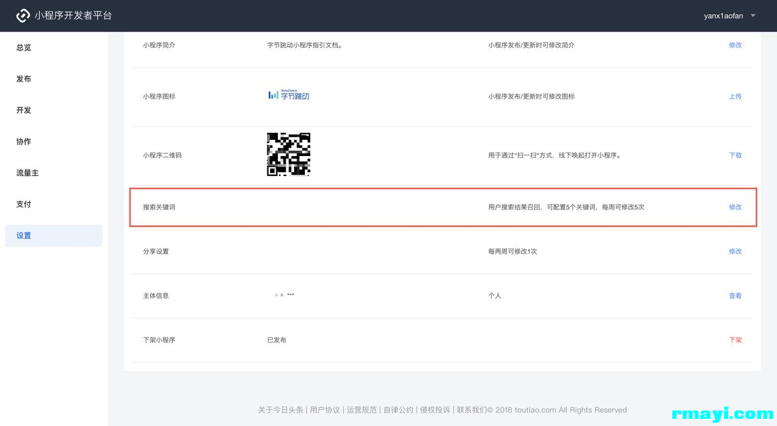Click 上传 for 小程序图标 row
The width and height of the screenshot is (777, 426).
pyautogui.click(x=735, y=96)
